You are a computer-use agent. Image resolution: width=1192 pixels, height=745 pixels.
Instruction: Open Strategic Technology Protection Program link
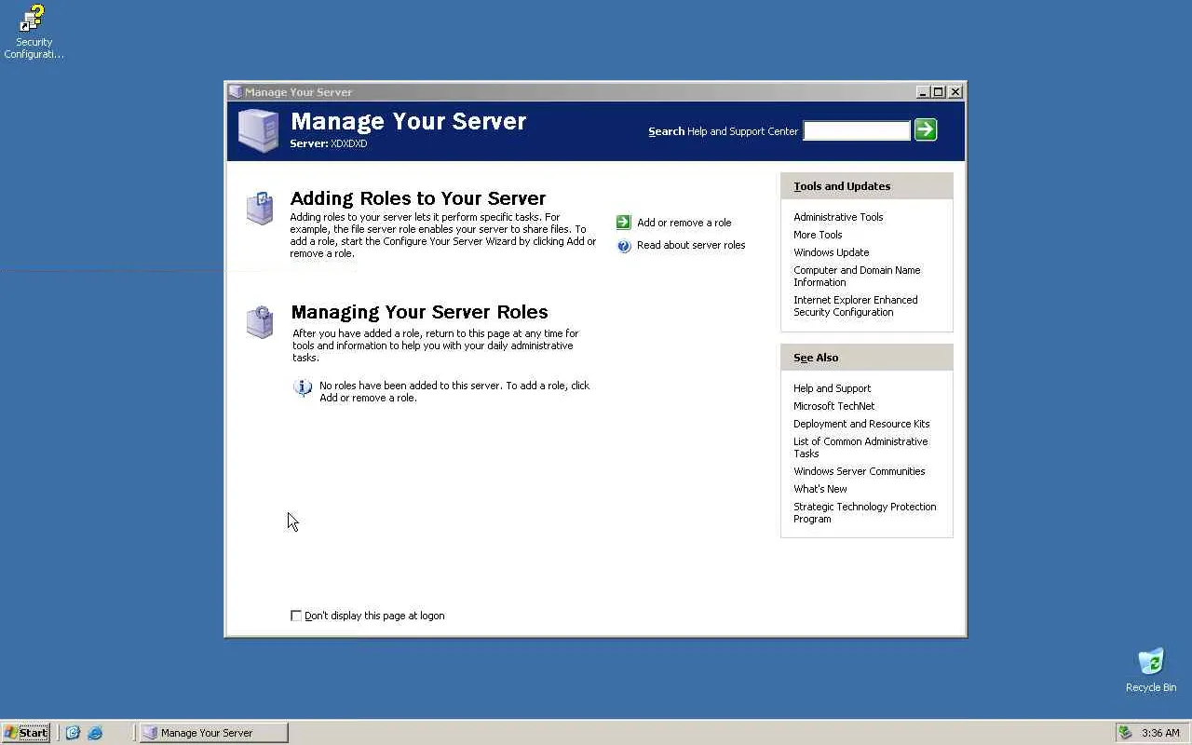865,513
